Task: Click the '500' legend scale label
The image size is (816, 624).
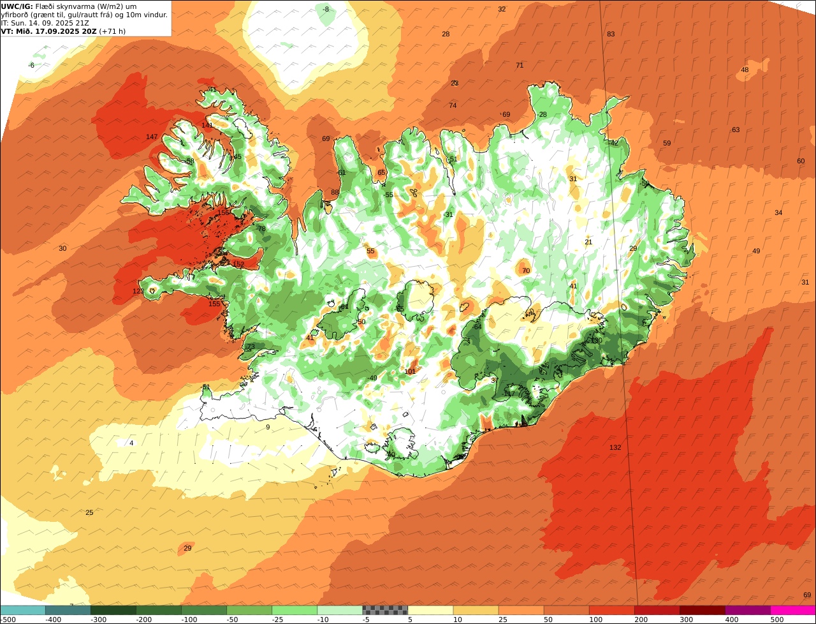Action: point(776,620)
